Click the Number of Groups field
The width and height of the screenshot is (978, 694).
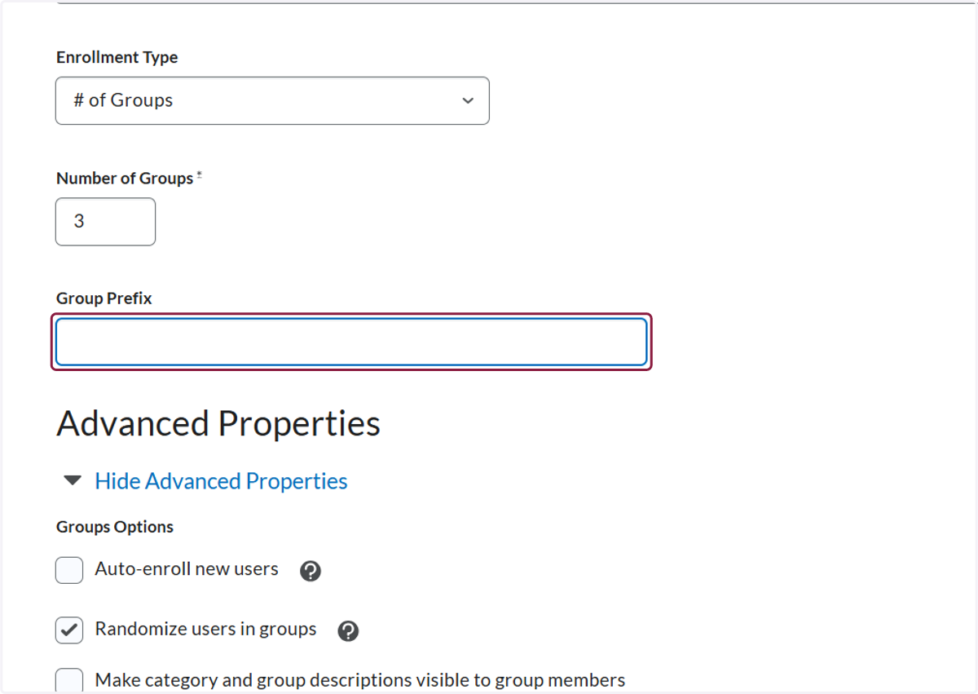click(x=105, y=221)
